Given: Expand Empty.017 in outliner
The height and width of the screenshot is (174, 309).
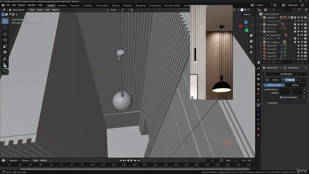Looking at the screenshot, I should pos(265,35).
